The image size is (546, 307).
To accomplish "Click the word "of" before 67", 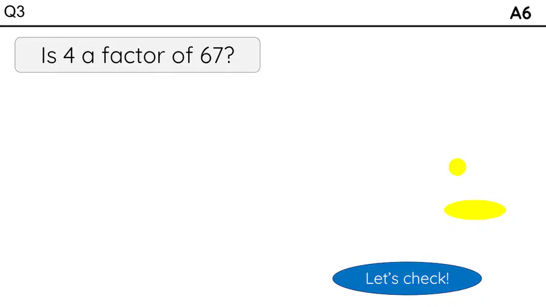I will (182, 55).
